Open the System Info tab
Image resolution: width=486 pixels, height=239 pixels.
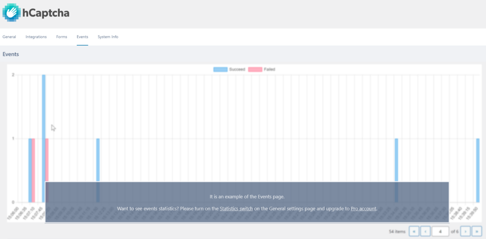[x=108, y=37]
